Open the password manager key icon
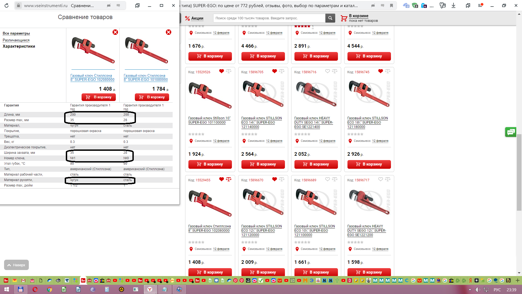This screenshot has width=522, height=294. click(443, 5)
